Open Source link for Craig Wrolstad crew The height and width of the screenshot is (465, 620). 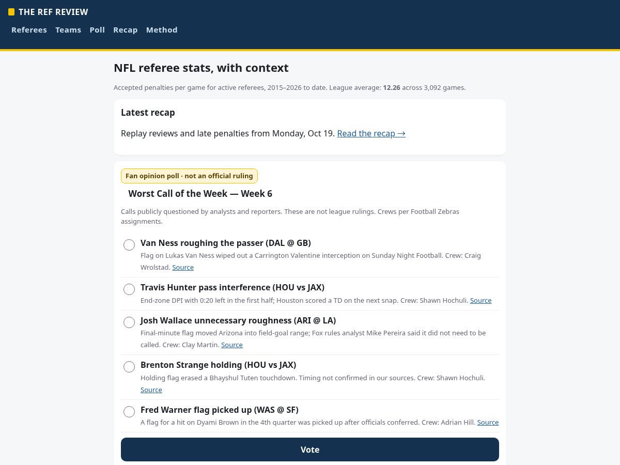[x=183, y=267]
